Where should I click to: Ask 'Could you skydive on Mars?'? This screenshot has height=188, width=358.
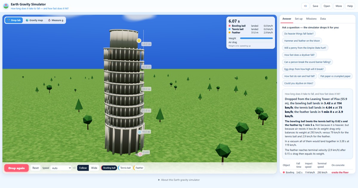pos(298,83)
